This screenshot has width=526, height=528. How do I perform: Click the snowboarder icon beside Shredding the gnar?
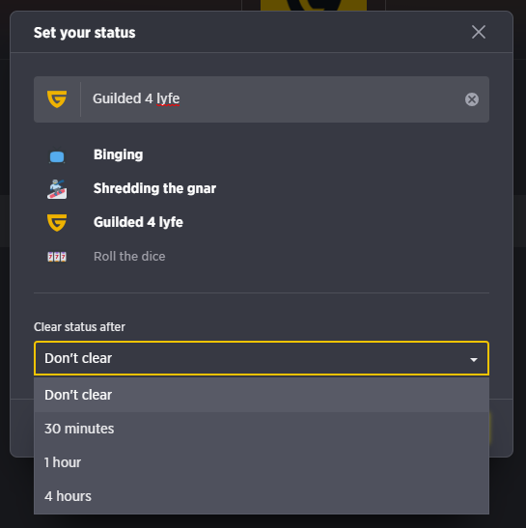pos(57,189)
